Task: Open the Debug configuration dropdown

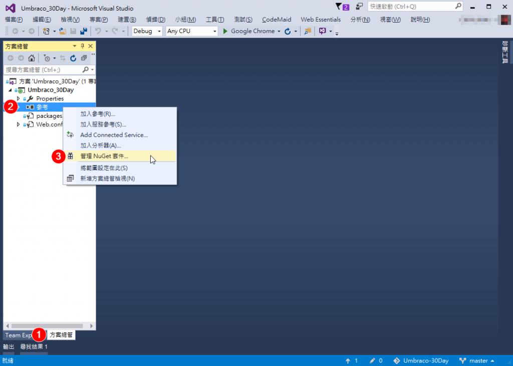Action: pos(159,32)
